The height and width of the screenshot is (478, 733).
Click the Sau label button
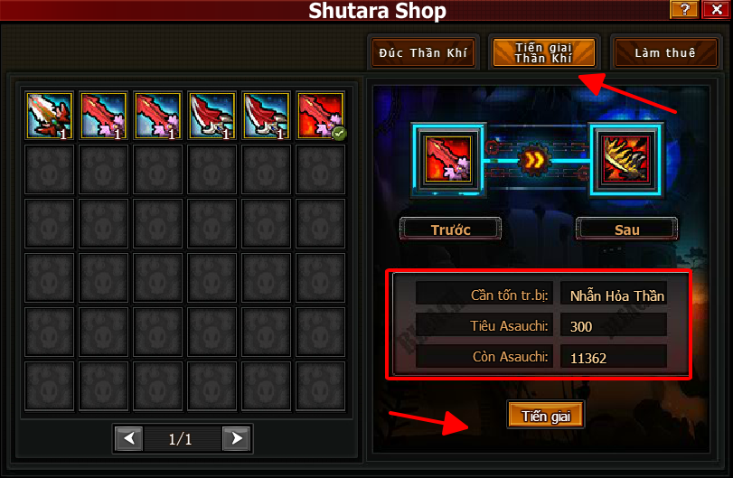[x=627, y=229]
